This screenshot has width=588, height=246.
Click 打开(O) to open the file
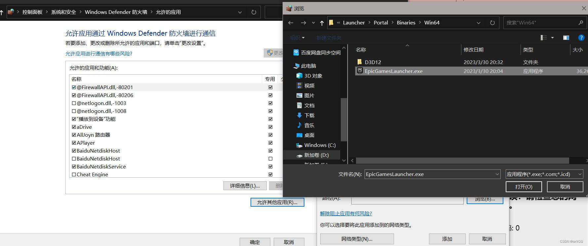(x=524, y=187)
